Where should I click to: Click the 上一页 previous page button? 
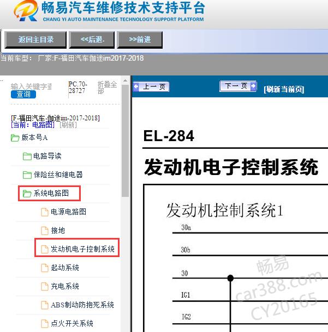pos(151,86)
